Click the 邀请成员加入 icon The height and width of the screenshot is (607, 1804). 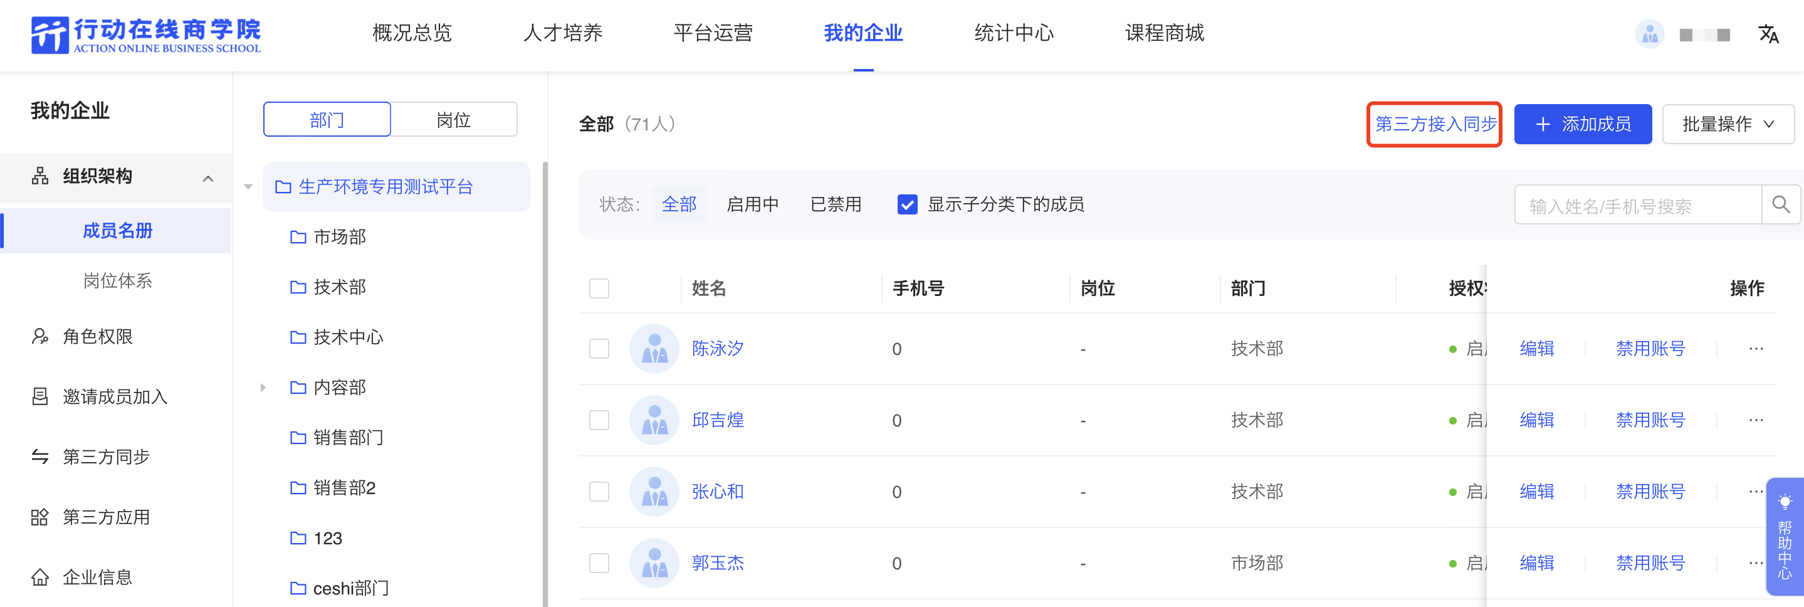point(40,397)
